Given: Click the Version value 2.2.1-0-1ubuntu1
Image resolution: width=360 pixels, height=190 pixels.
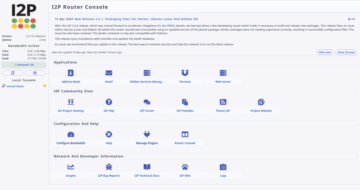Looking at the screenshot, I should tap(36, 36).
